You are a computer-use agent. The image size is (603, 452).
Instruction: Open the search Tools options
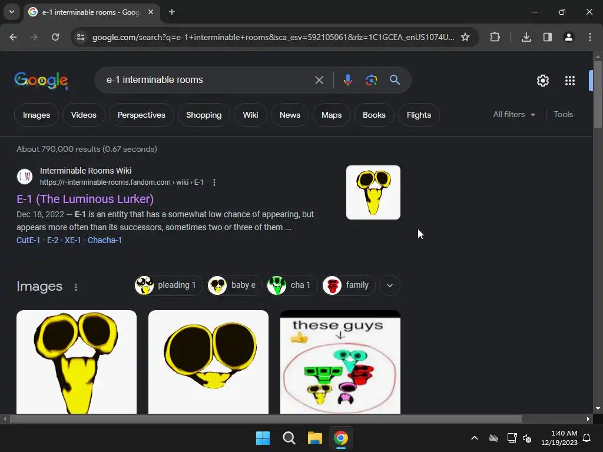point(563,115)
